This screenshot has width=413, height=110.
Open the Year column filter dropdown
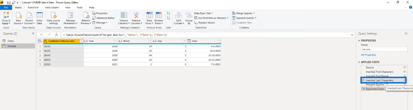pyautogui.click(x=115, y=41)
